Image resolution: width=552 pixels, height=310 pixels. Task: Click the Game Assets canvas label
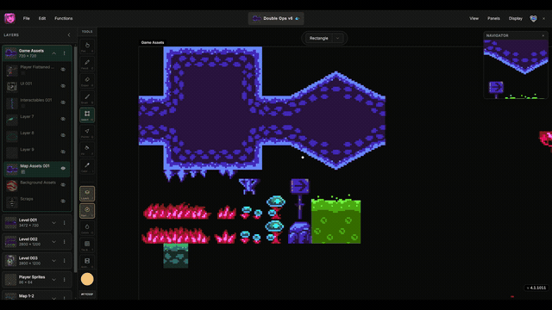coord(153,42)
